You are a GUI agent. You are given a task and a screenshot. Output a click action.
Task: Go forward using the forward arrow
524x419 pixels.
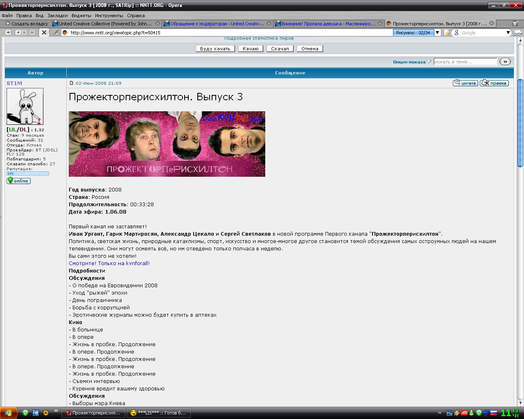click(x=24, y=32)
